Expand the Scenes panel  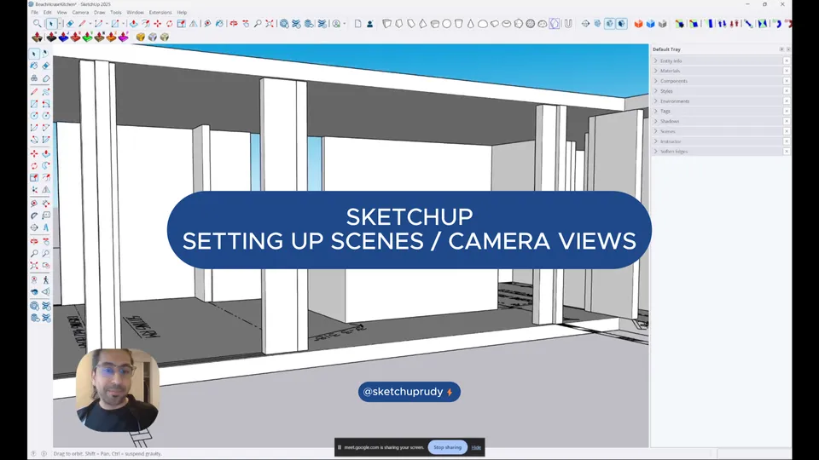coord(668,131)
